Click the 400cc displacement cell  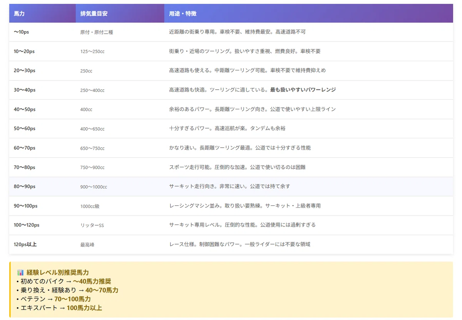point(120,110)
